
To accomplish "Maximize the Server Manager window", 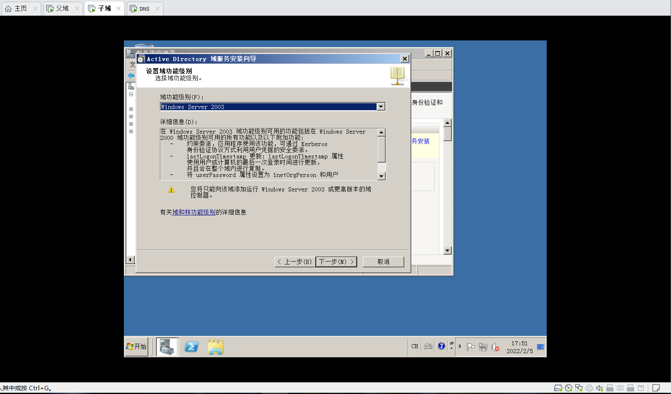I will pos(438,53).
